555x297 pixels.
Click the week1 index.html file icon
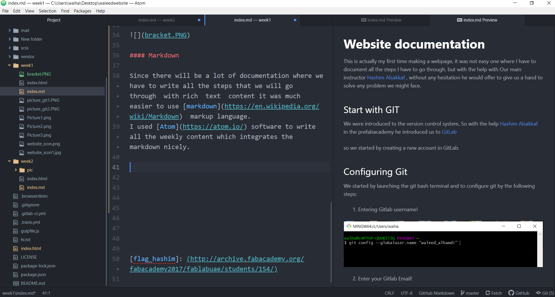[22, 83]
